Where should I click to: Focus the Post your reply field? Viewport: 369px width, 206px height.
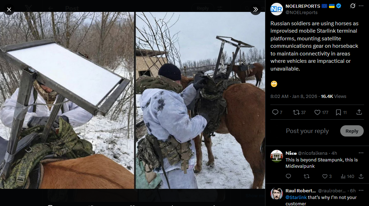[x=307, y=131]
